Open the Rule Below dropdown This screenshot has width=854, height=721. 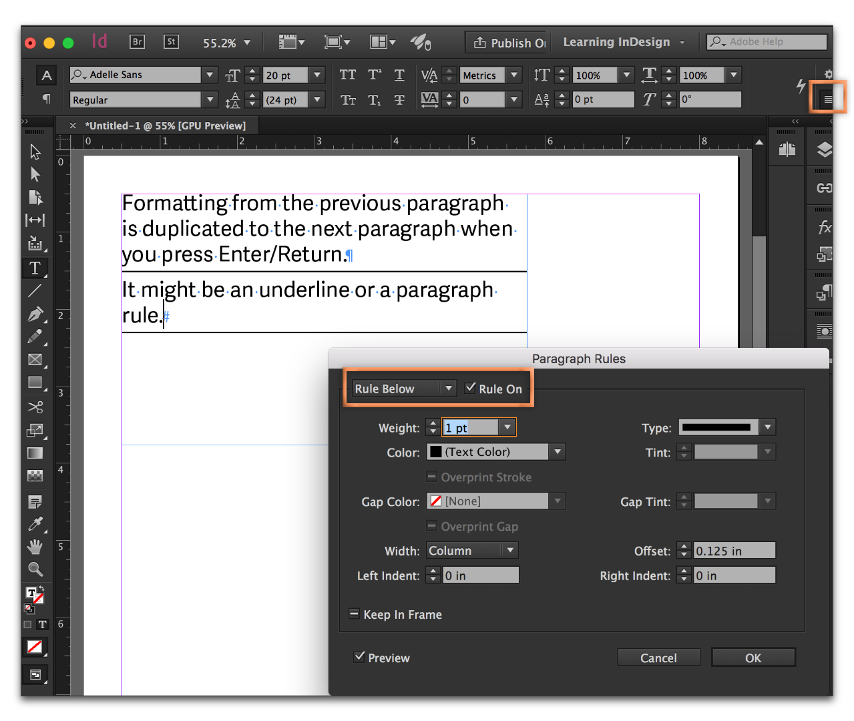pos(404,389)
